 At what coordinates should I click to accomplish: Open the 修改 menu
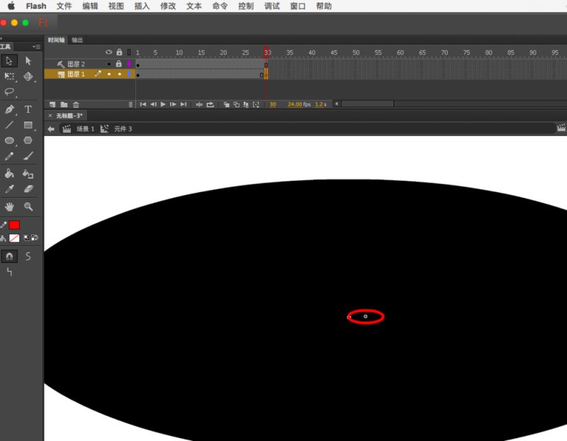click(x=168, y=6)
